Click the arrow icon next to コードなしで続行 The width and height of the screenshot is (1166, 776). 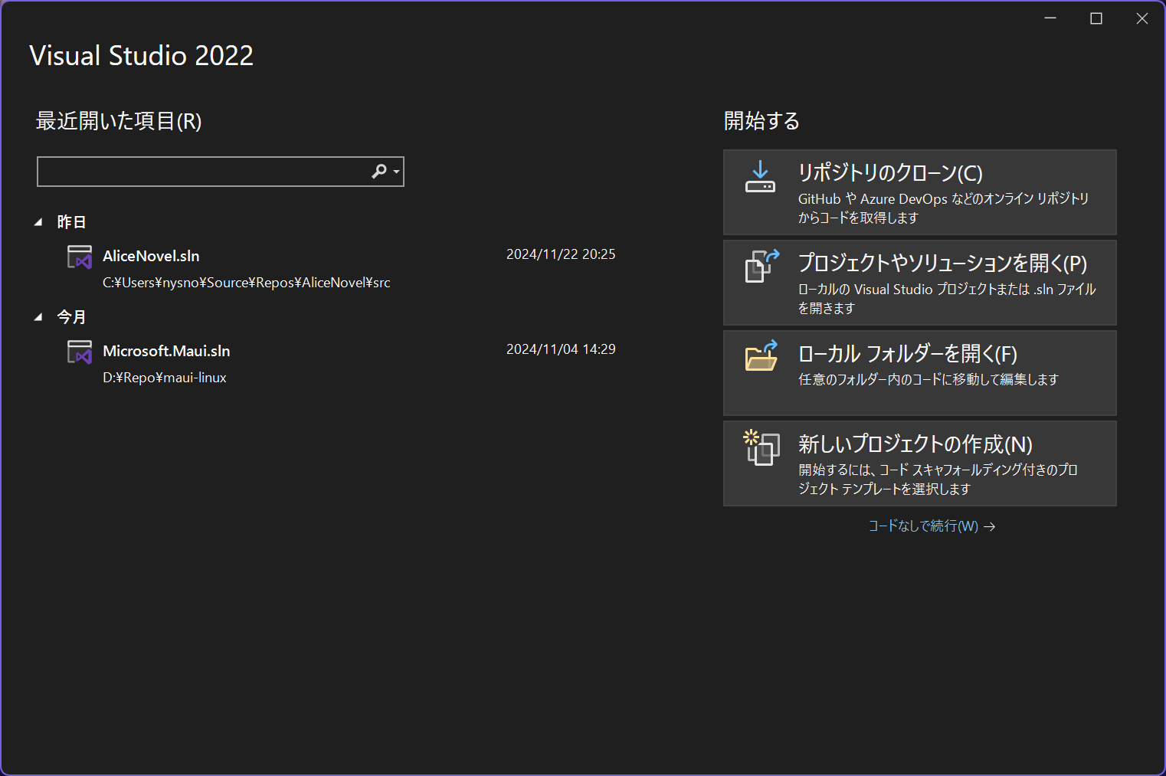coord(990,526)
